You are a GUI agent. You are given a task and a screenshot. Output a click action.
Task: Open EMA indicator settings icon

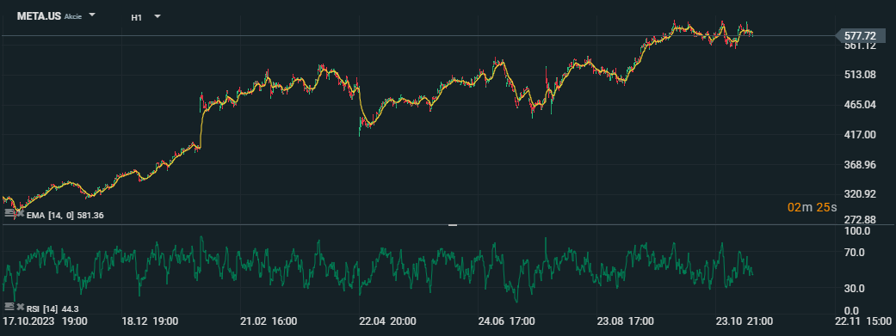(9, 213)
